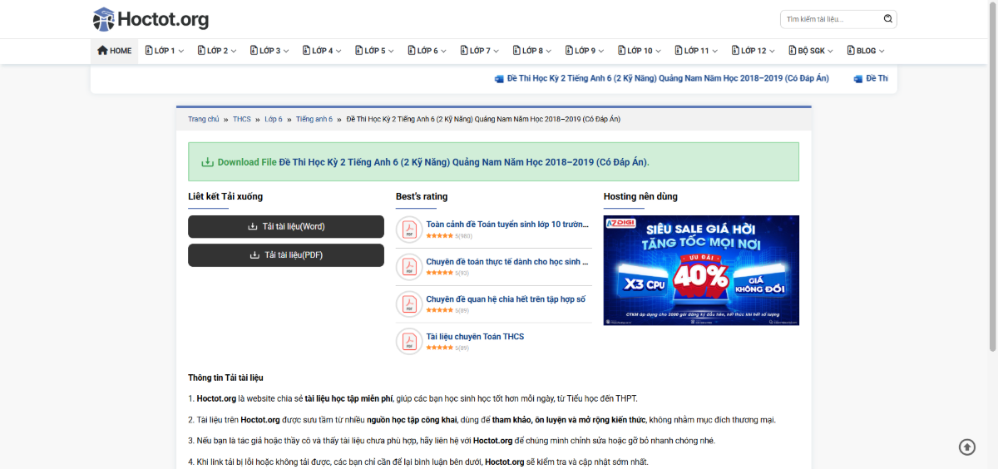This screenshot has width=998, height=469.
Task: Go to Trang chủ breadcrumb link
Action: (x=204, y=119)
